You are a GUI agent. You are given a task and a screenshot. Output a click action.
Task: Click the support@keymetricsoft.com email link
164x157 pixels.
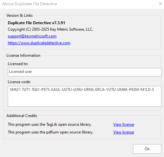pyautogui.click(x=32, y=36)
